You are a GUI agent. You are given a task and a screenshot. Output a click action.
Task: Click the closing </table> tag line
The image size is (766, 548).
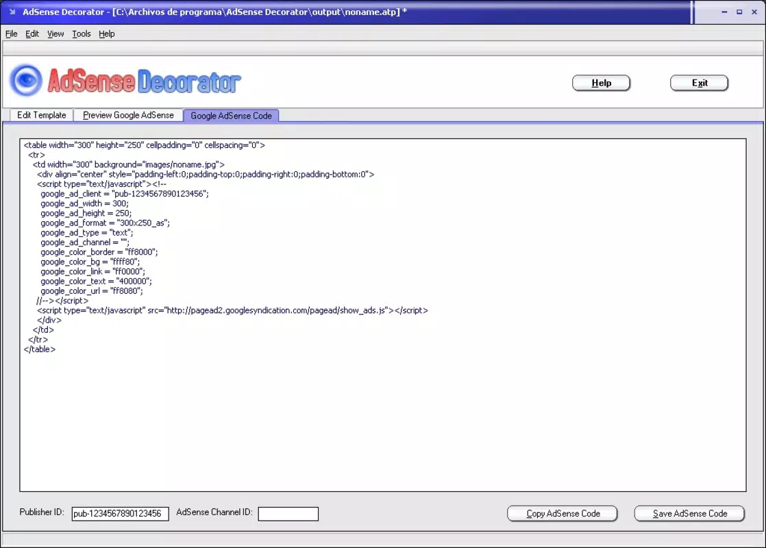point(40,350)
